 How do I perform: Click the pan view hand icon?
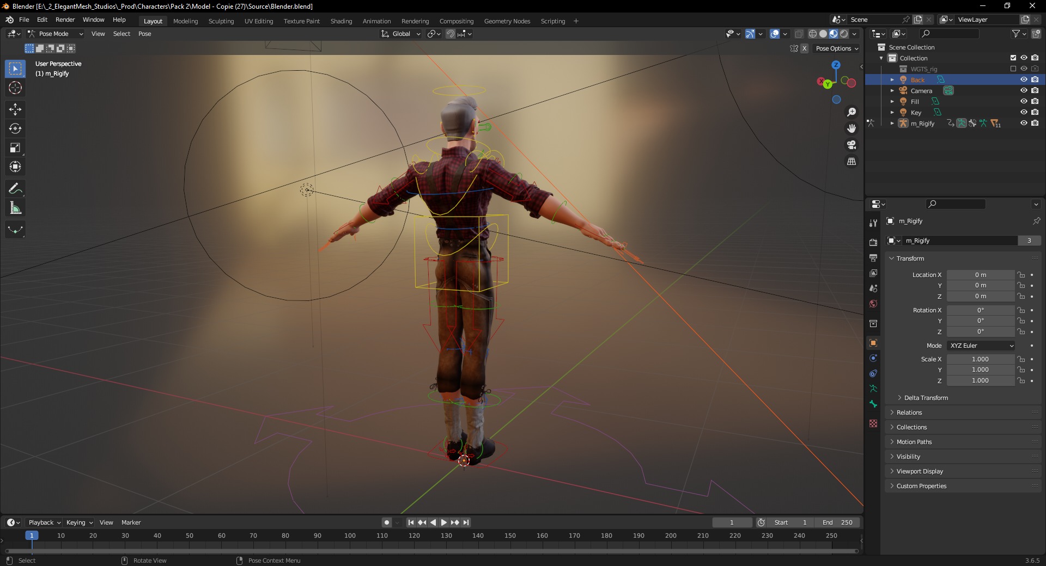852,128
